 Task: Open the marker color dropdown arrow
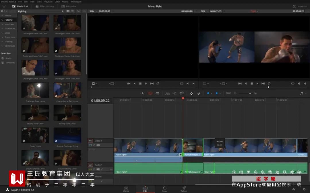(x=220, y=93)
